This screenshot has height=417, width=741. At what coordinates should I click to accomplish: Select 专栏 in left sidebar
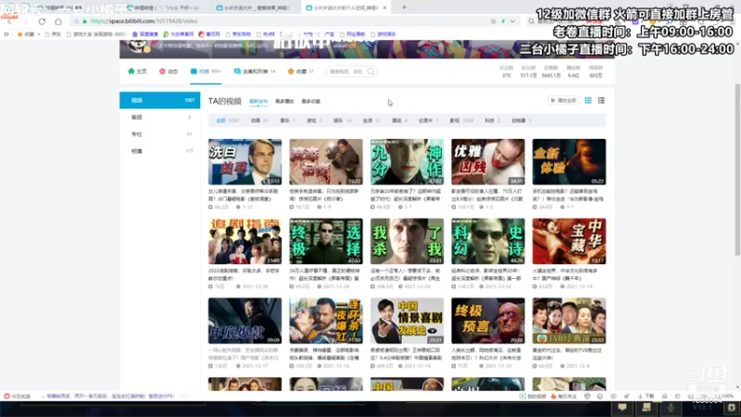[x=159, y=134]
